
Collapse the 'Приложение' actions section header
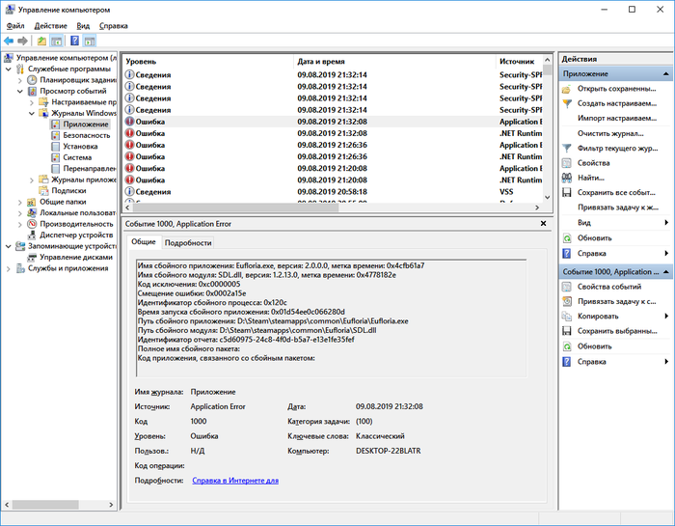664,74
